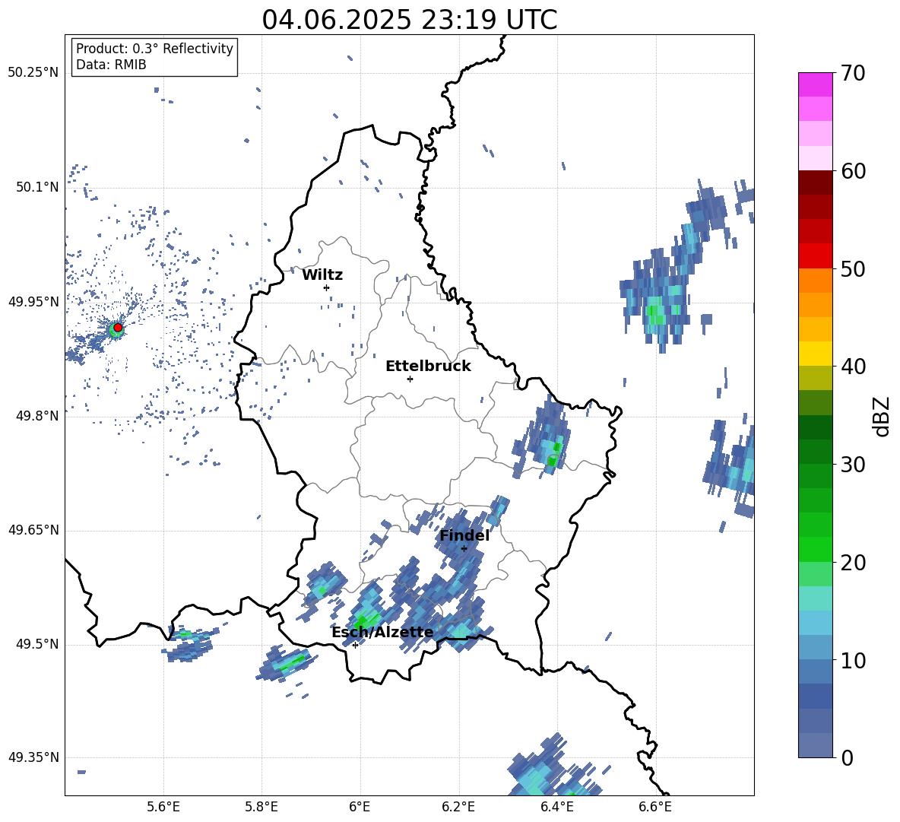Click the dark red colorbar segment below 60

[815, 182]
